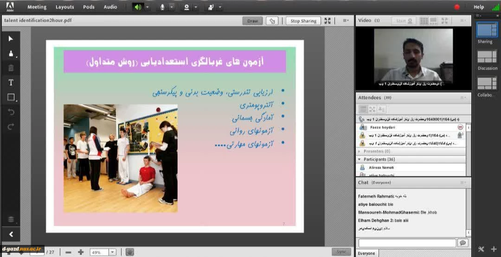Screen dimensions: 501x257
Task: Click the chat message input field
Action: tap(407, 243)
